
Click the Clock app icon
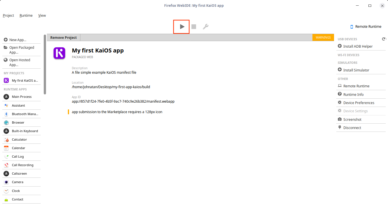[6, 191]
